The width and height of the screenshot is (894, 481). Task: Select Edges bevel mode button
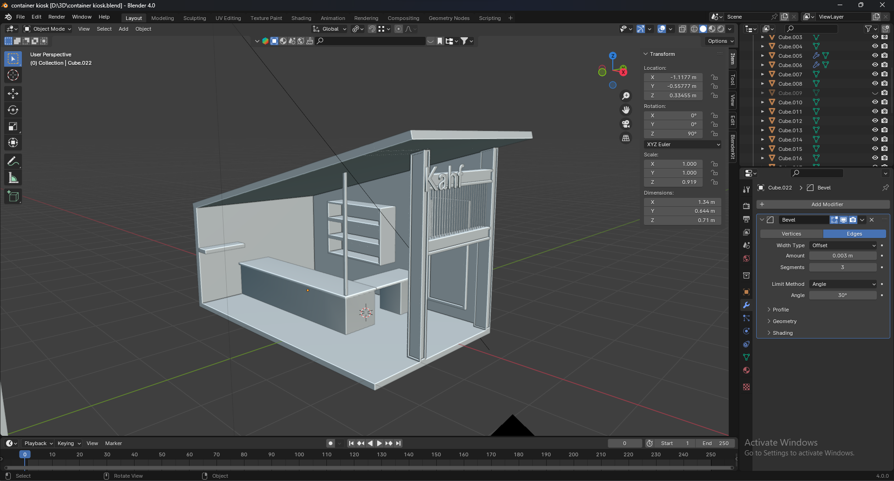(854, 234)
